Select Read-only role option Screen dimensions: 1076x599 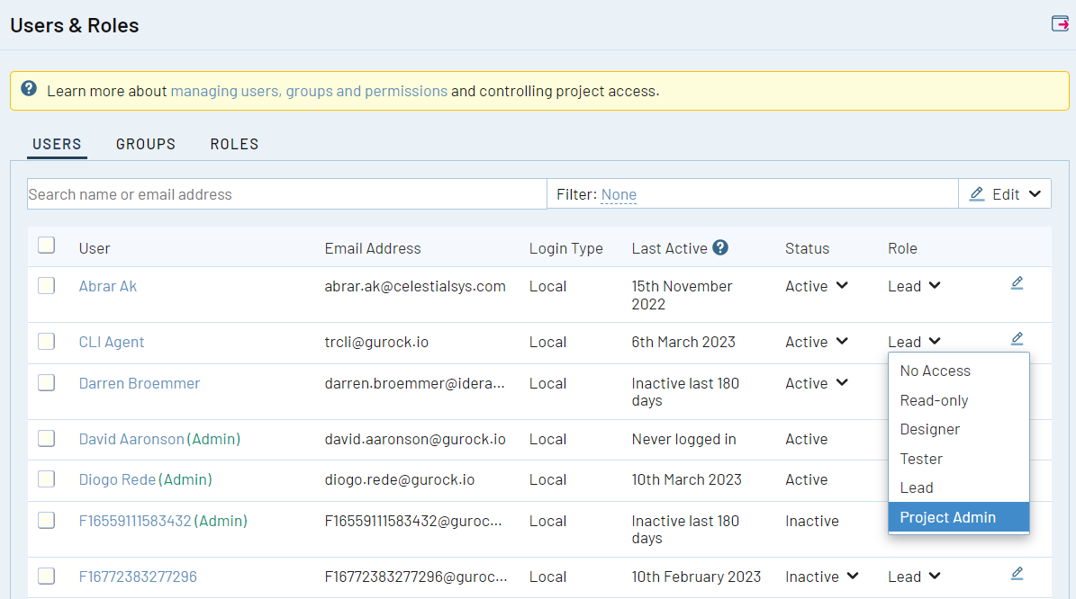(959, 400)
